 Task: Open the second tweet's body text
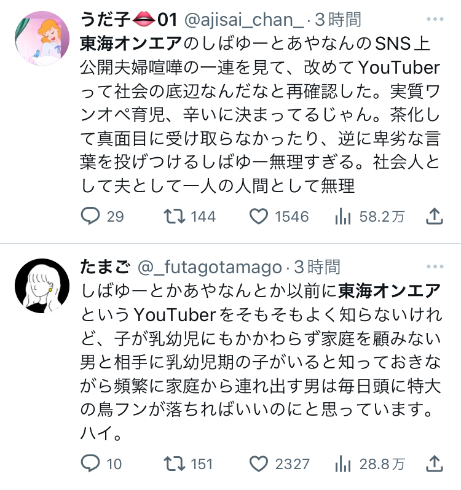point(261,362)
